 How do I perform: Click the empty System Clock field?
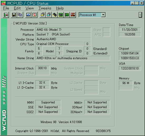91,68
